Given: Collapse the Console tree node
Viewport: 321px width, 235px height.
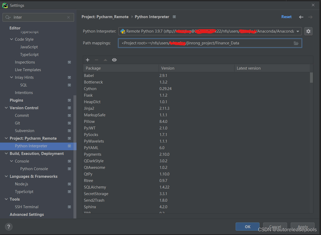Looking at the screenshot, I should [x=12, y=161].
